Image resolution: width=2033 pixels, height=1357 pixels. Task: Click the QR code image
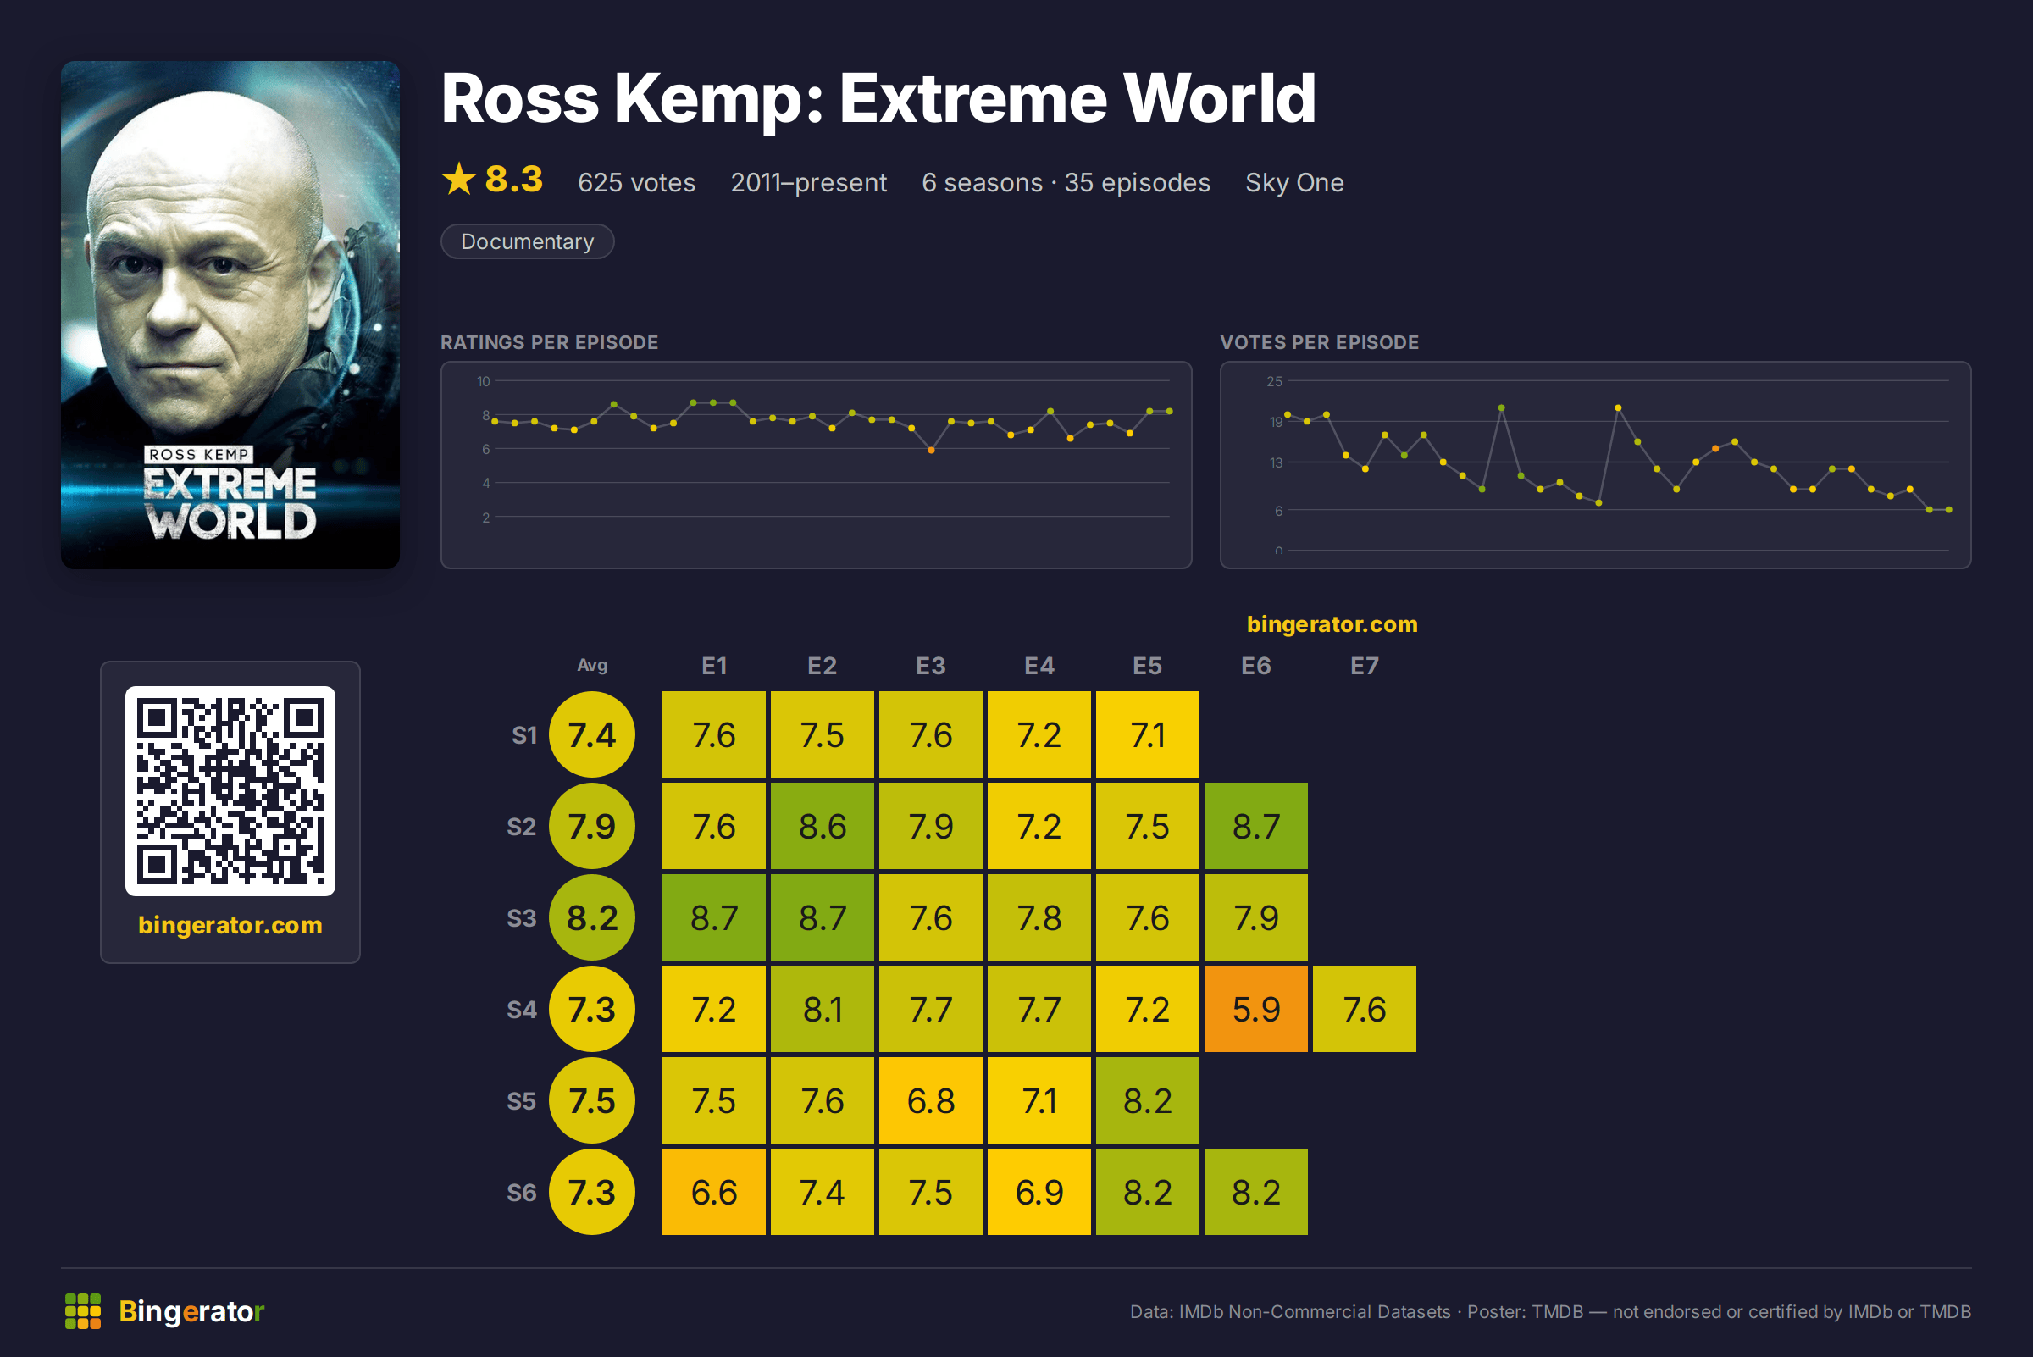point(230,791)
